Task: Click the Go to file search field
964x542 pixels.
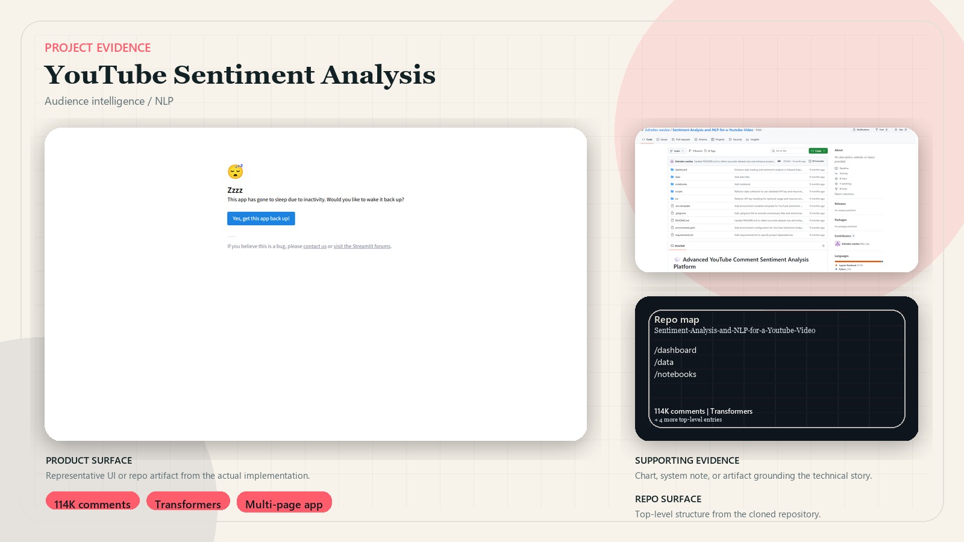Action: click(789, 151)
